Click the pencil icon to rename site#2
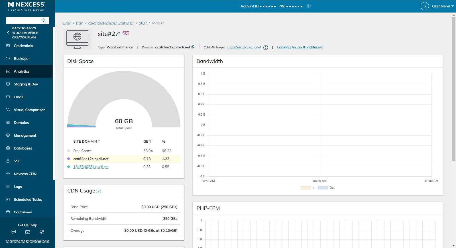456x248 pixels. pos(118,34)
